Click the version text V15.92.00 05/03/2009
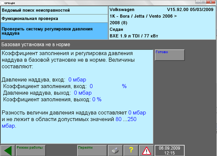This screenshot has width=217, height=156. point(190,9)
